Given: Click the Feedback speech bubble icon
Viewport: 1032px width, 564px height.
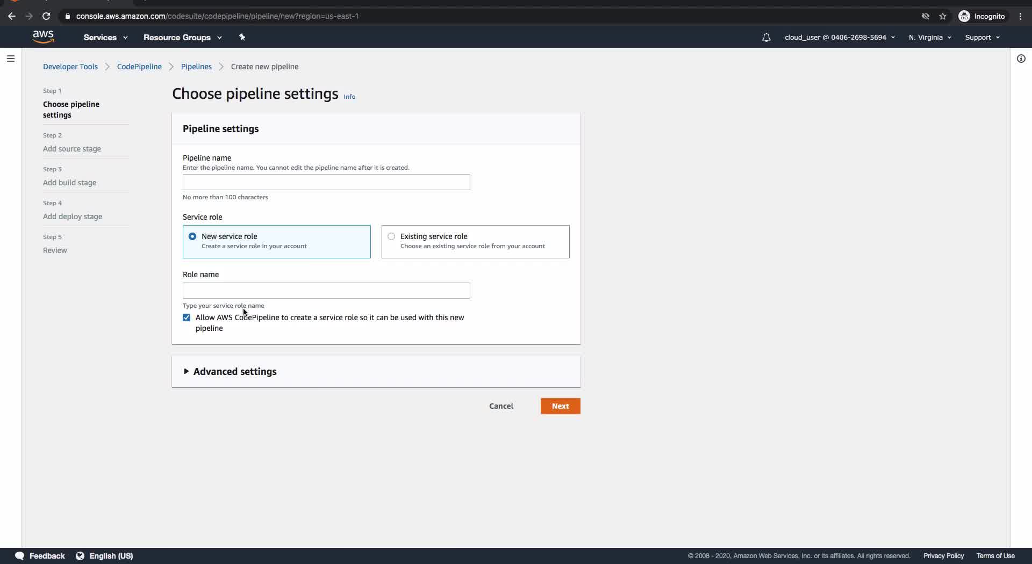Looking at the screenshot, I should point(20,556).
